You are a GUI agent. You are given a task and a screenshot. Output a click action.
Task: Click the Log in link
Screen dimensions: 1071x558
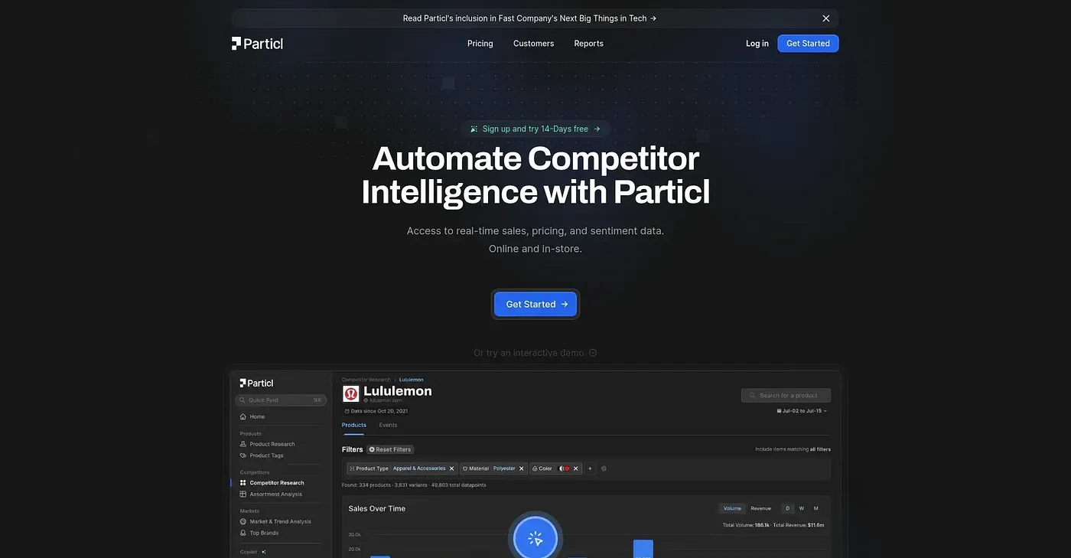(757, 44)
